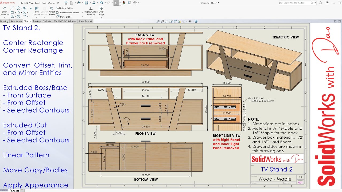This screenshot has width=342, height=192.
Task: Expand the Linear Sketch Pattern dropdown arrow
Action: tap(83, 13)
